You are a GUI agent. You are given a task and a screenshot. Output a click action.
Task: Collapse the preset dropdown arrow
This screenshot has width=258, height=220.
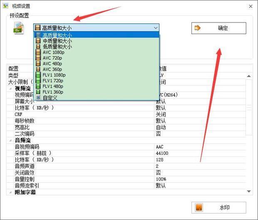point(156,28)
